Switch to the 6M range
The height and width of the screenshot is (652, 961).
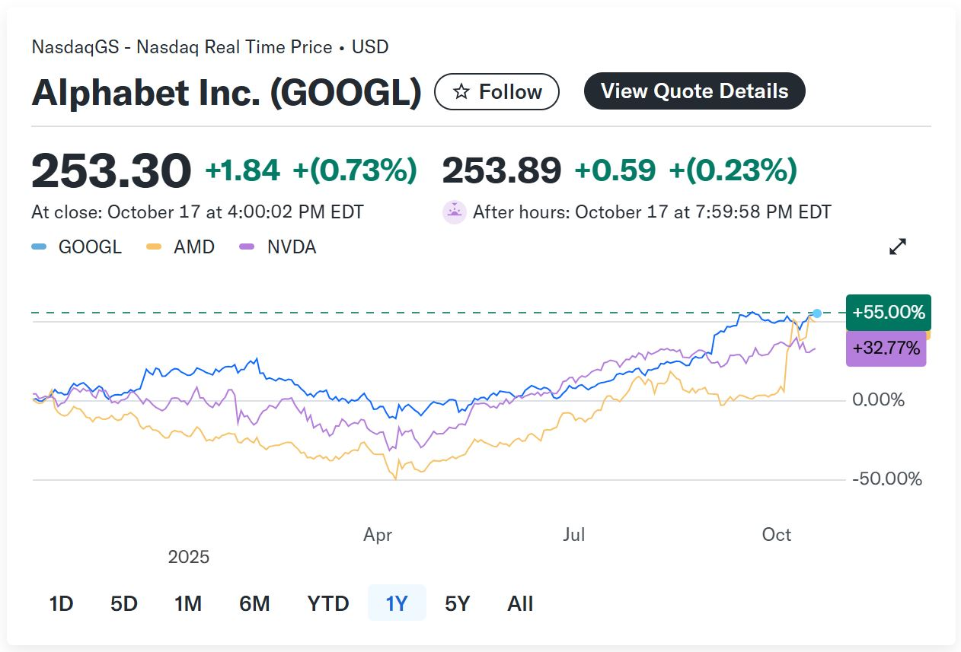254,604
